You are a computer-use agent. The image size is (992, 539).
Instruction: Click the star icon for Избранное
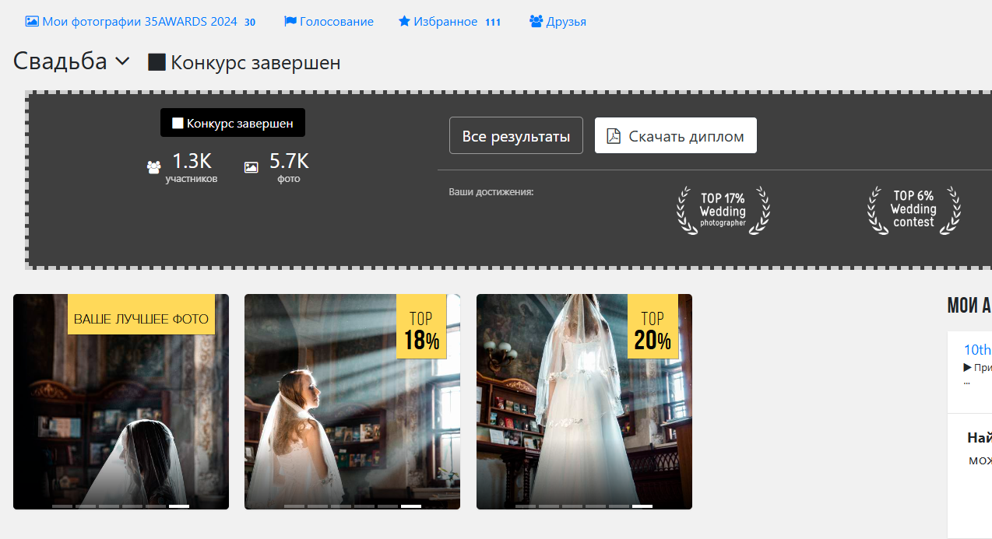(404, 22)
